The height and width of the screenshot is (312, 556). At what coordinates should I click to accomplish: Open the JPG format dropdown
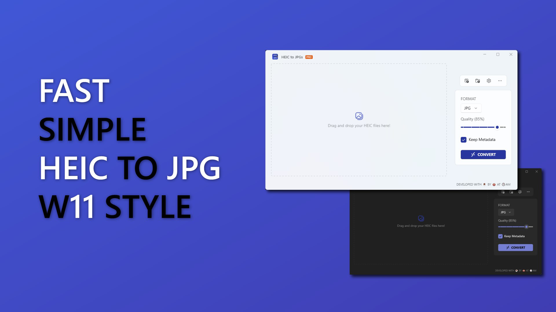471,108
